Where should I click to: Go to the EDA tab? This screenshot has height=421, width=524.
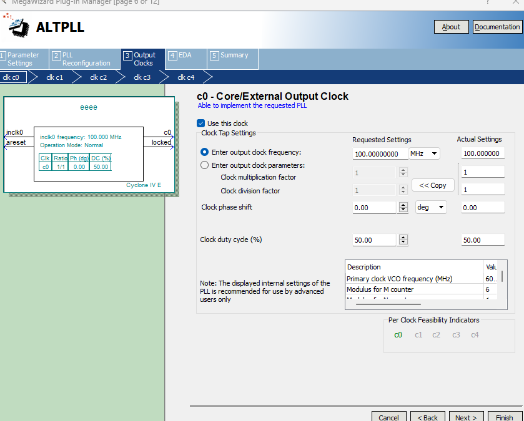click(186, 59)
